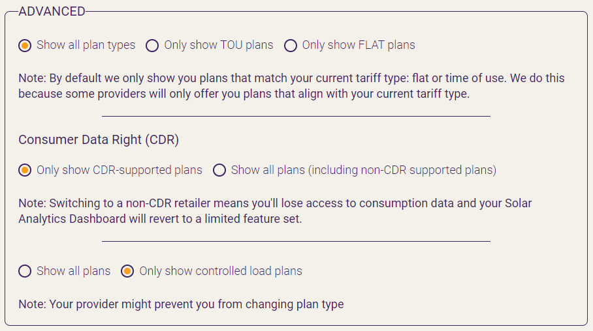Pick the 'Only show CDR-supported plans' radio circle
The height and width of the screenshot is (331, 593).
pyautogui.click(x=25, y=170)
